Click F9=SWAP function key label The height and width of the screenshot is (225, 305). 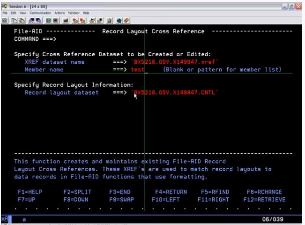point(121,200)
